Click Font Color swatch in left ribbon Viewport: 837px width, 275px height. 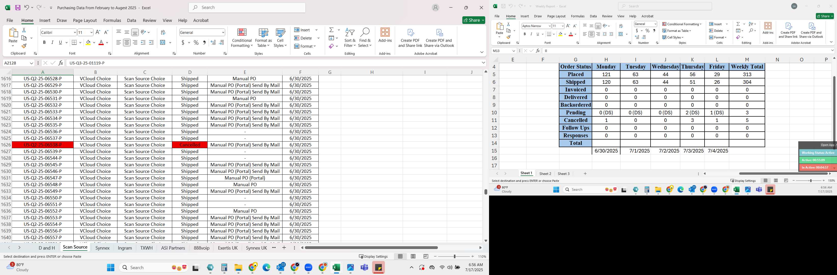(101, 43)
